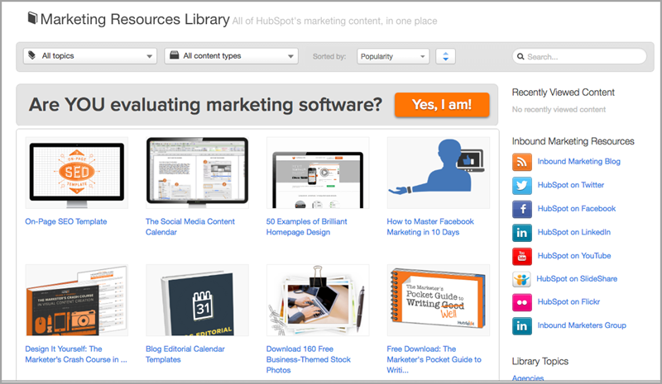
Task: Click the Inbound Marketing Resources heading
Action: point(573,141)
